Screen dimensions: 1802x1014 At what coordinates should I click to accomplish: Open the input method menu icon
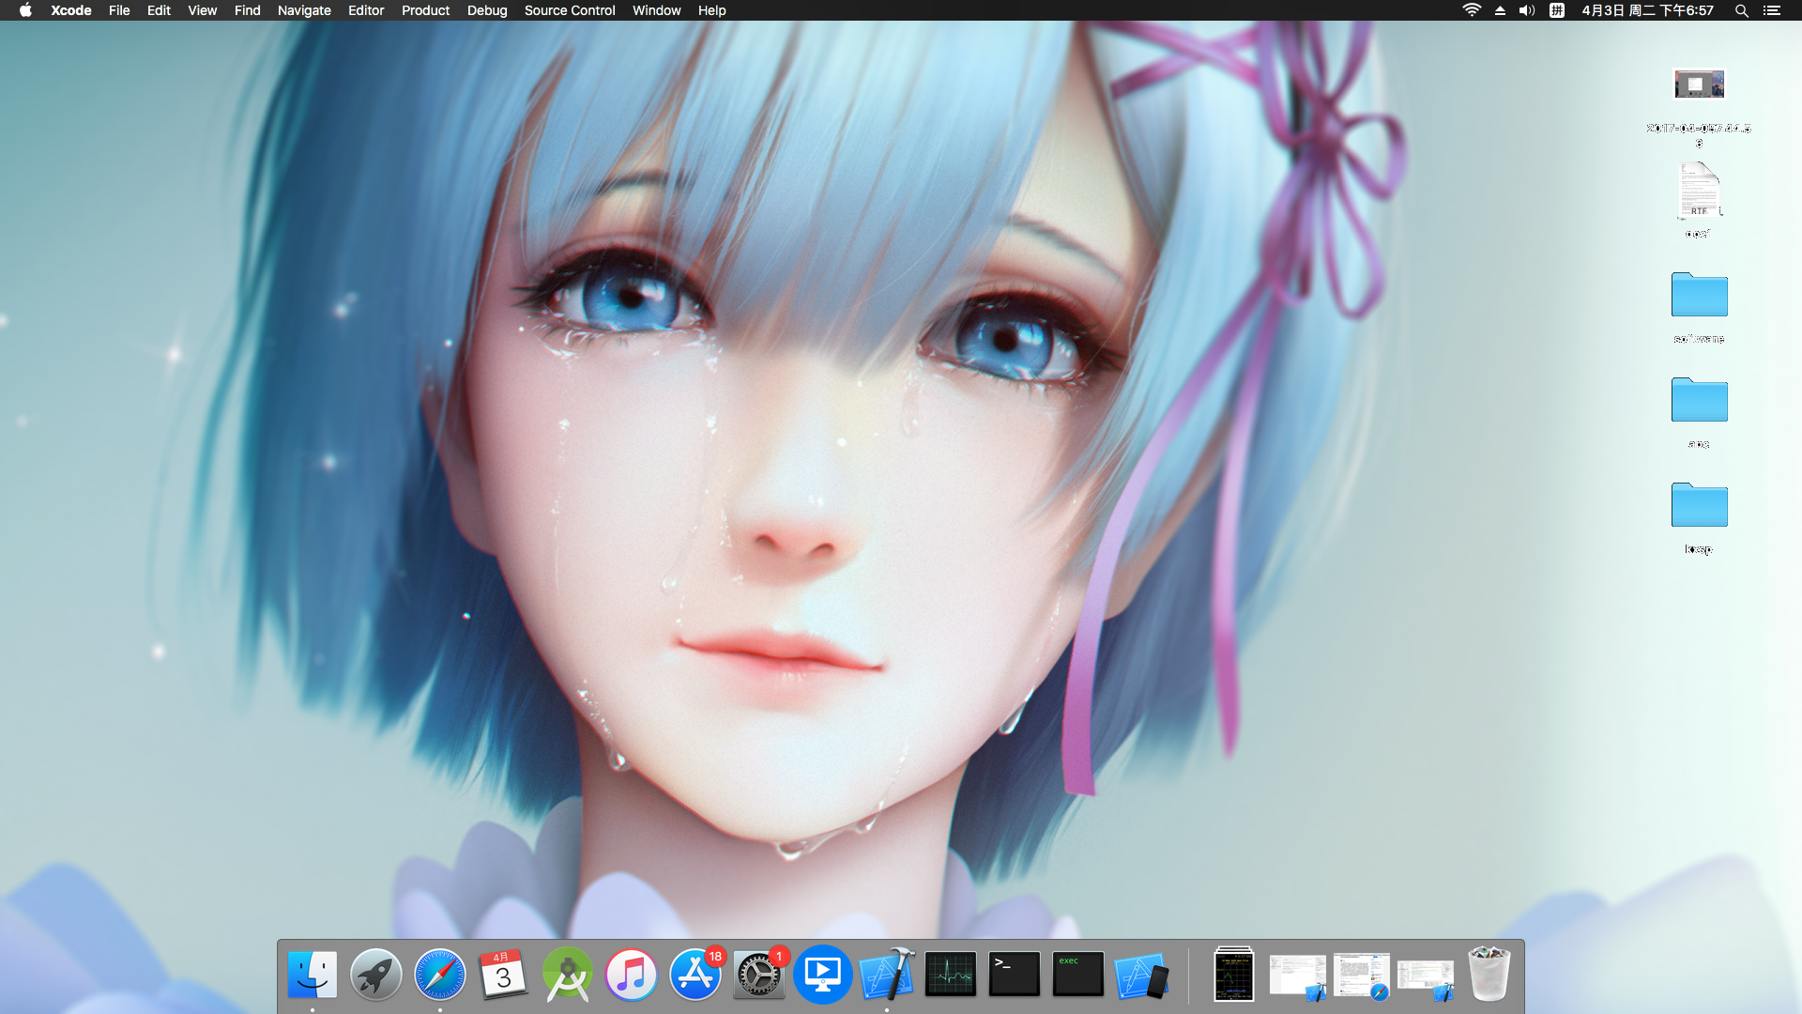click(x=1557, y=10)
